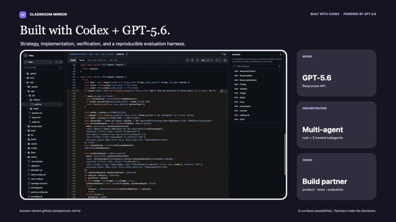Open globals.css in file tree
Image resolution: width=396 pixels, height=222 pixels.
[x=37, y=113]
